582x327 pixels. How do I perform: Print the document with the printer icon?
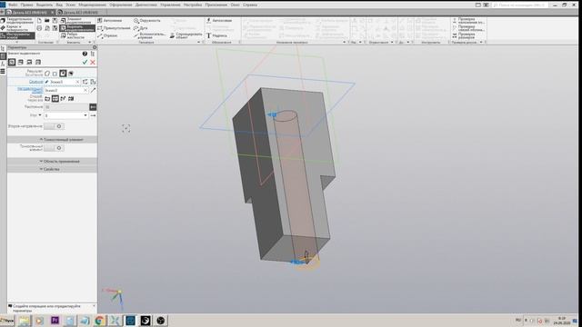(x=39, y=28)
